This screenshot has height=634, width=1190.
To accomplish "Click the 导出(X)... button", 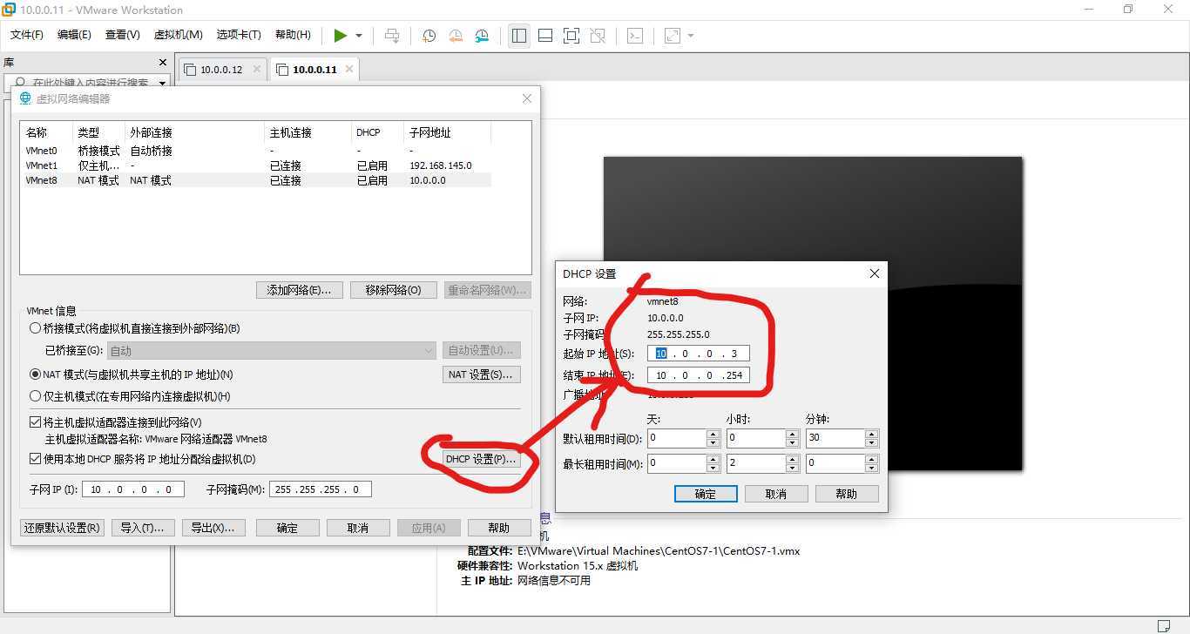I will click(x=213, y=528).
